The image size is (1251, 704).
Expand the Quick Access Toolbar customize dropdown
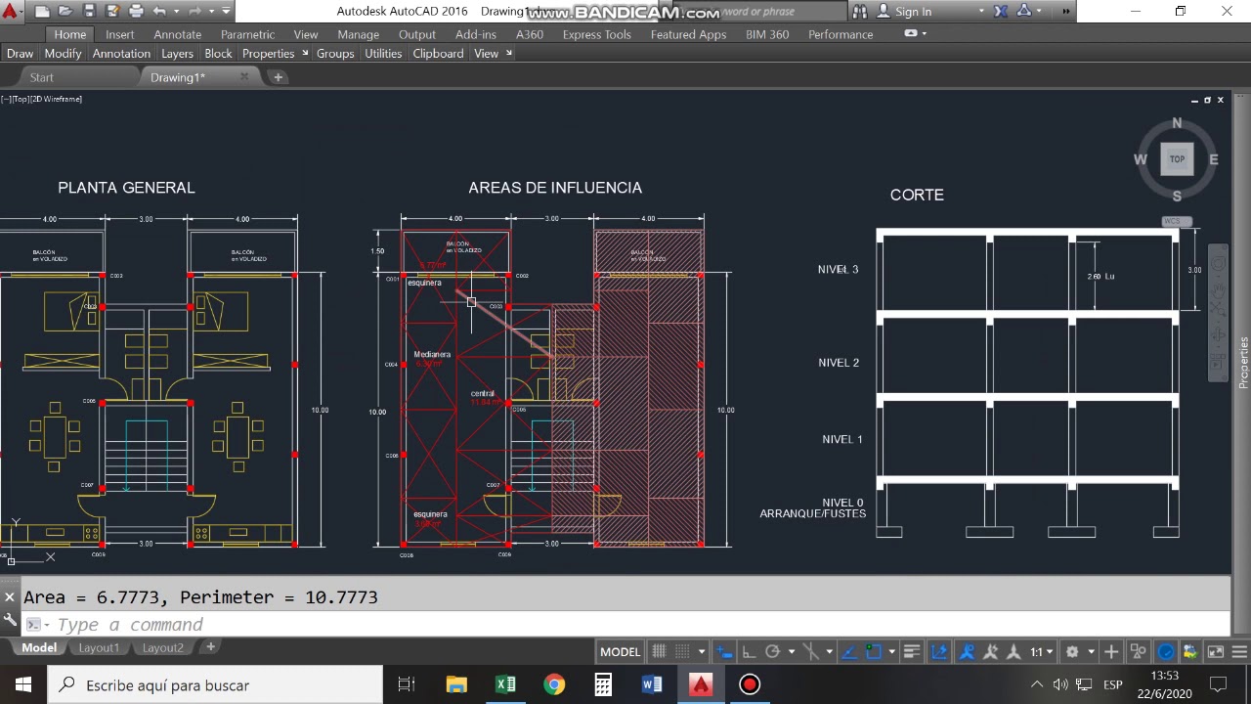(x=227, y=12)
